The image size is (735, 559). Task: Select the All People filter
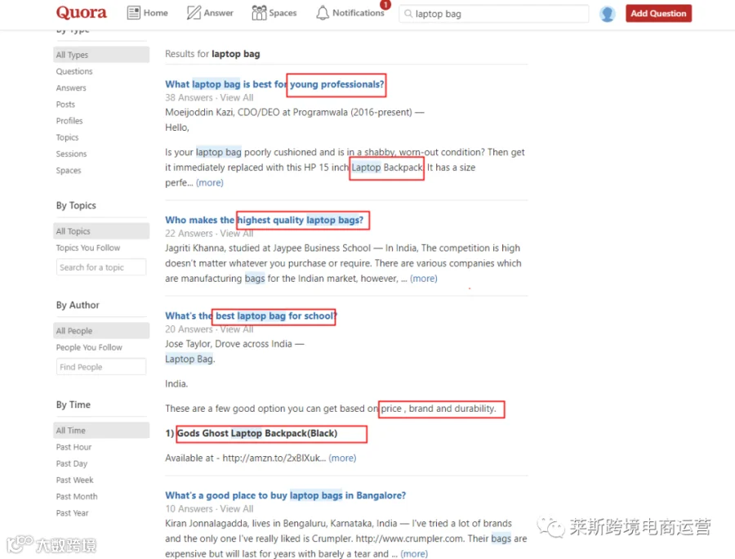coord(101,331)
